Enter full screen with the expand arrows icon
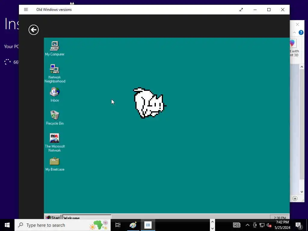The image size is (308, 231). click(241, 10)
